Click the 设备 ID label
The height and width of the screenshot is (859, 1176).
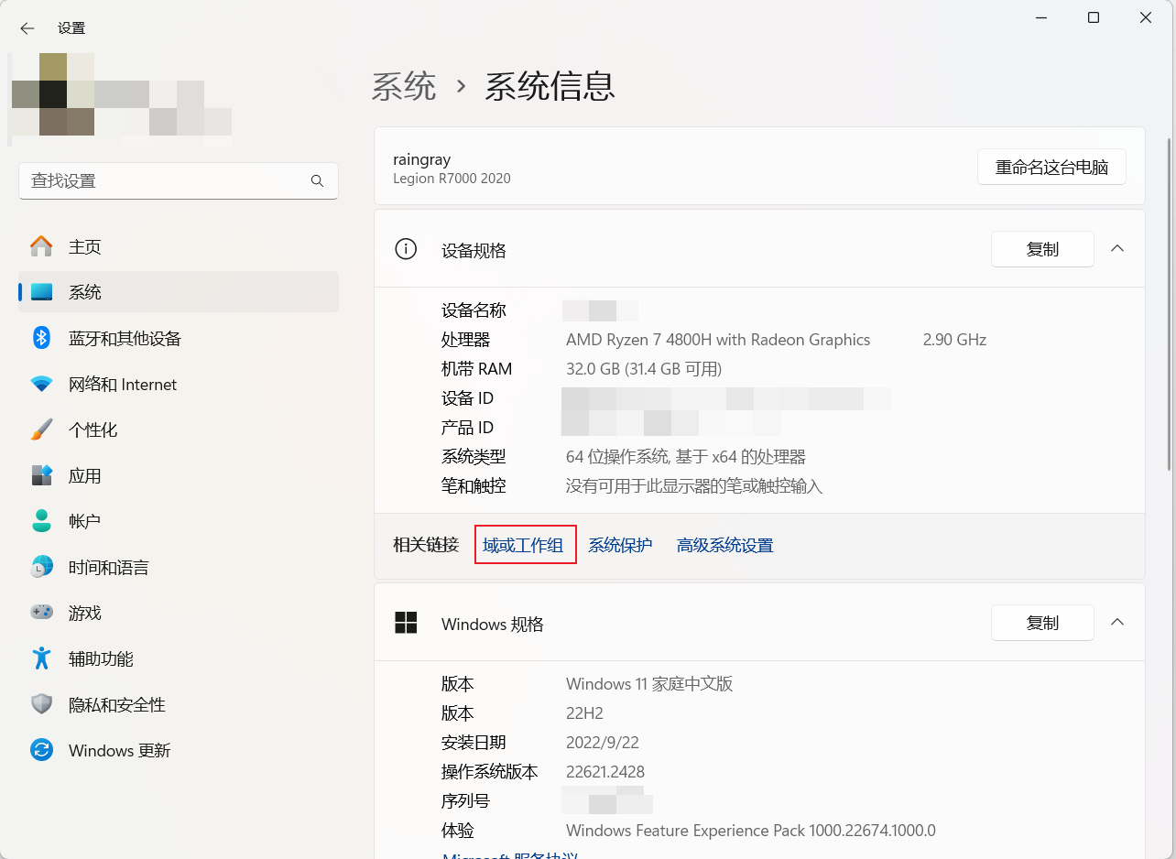click(467, 398)
